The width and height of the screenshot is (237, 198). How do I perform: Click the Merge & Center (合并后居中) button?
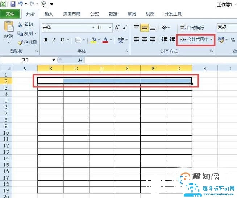[x=194, y=40]
